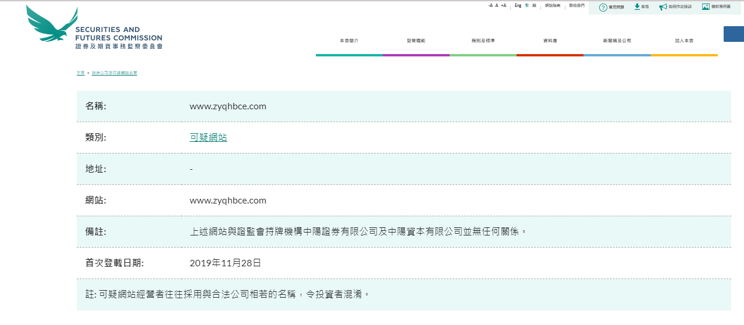Click the 可疑網站 category link
The width and height of the screenshot is (744, 325).
(208, 138)
